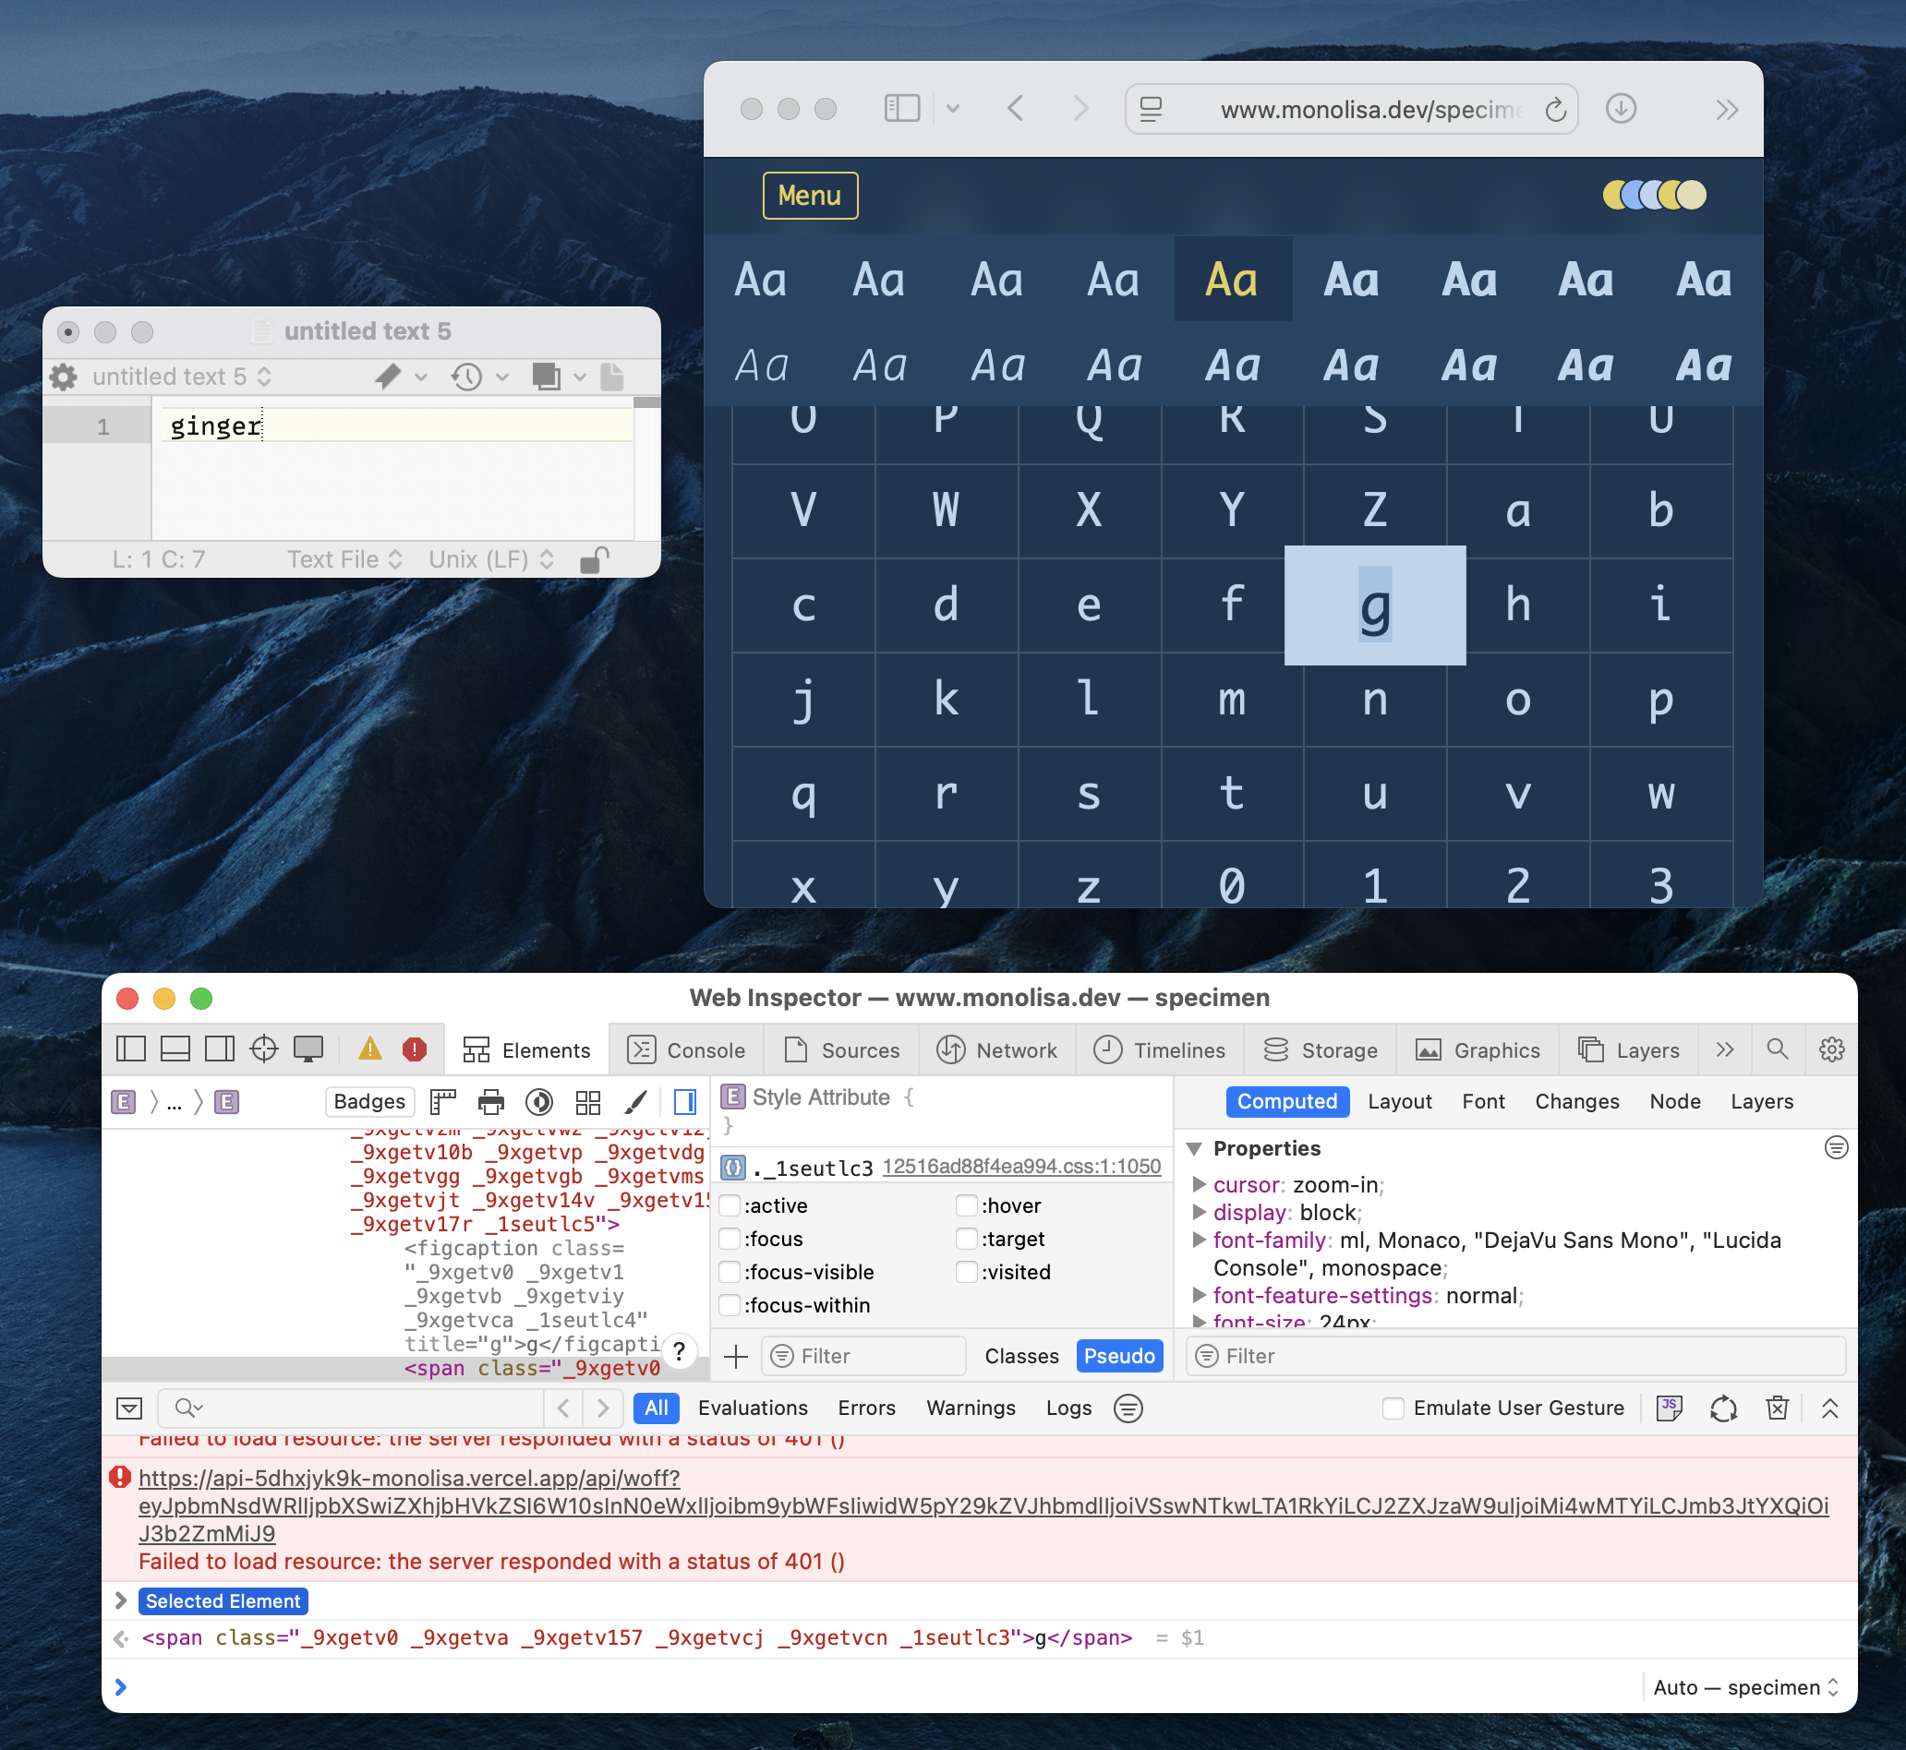Switch to Console tab
This screenshot has width=1906, height=1750.
[x=687, y=1049]
